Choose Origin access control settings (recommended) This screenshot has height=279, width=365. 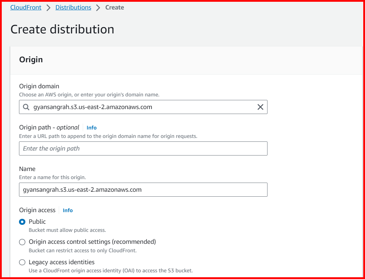pyautogui.click(x=22, y=242)
